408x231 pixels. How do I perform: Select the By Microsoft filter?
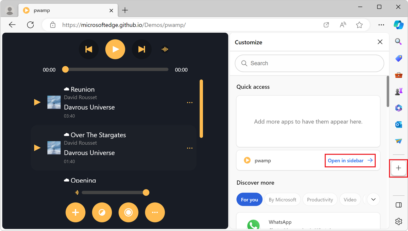(x=283, y=199)
